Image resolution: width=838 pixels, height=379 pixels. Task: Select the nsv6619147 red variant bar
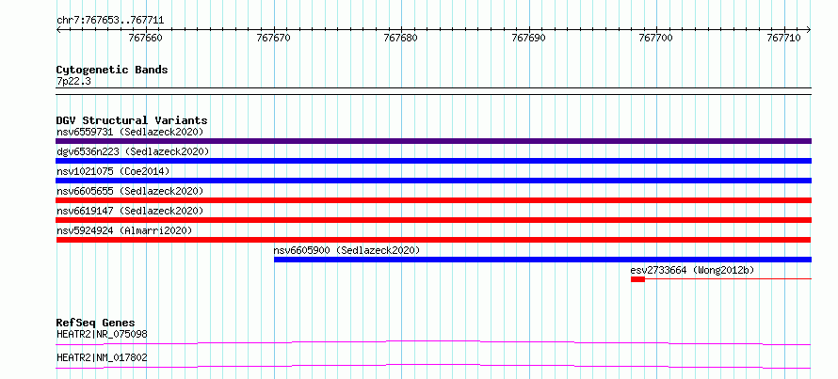tap(433, 220)
